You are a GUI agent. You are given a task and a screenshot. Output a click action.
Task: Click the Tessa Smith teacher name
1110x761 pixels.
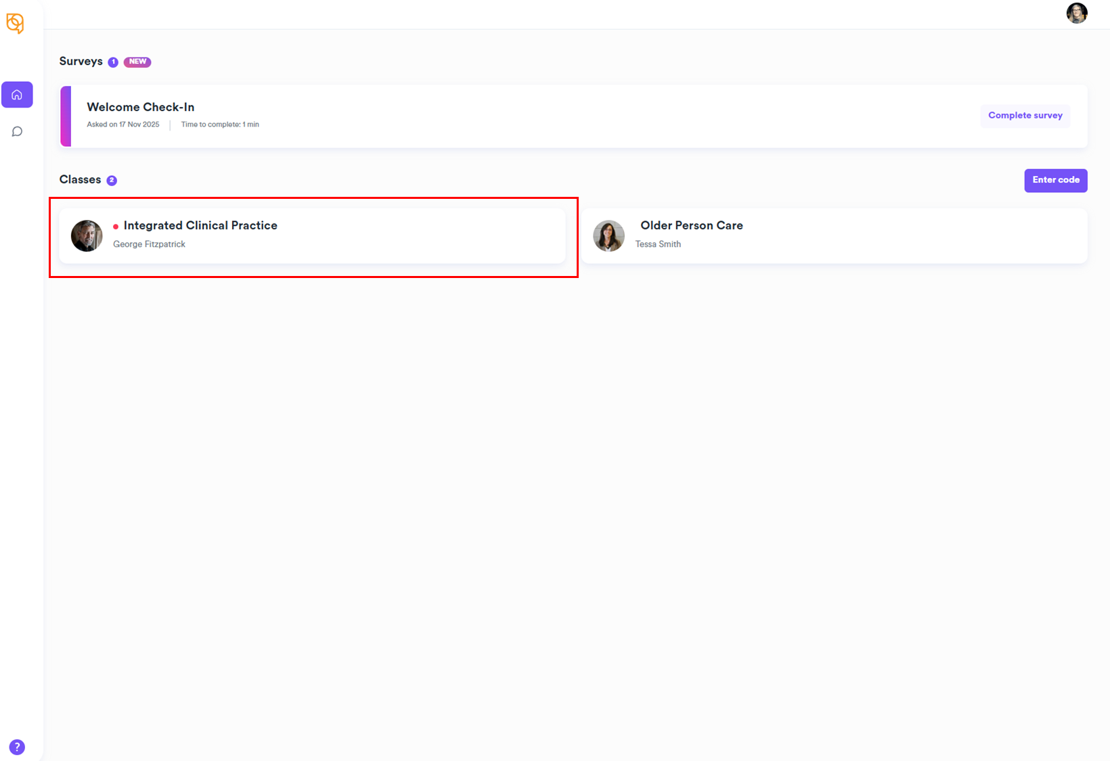[x=658, y=244]
